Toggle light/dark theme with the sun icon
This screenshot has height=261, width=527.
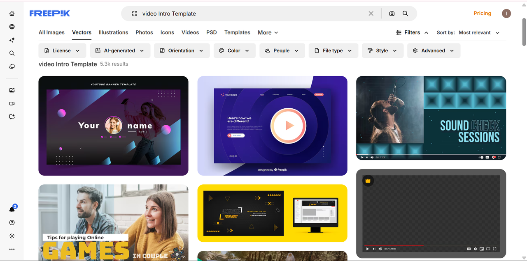click(12, 236)
